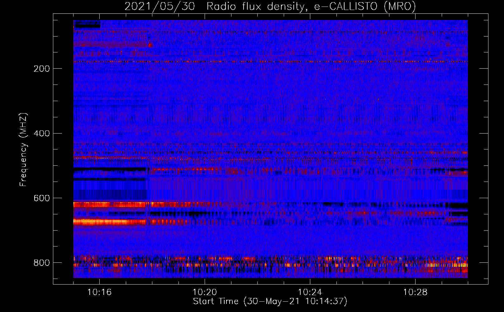Screen dimensions: 504x312
Task: Click the 10:20 time tick label
Action: [205, 292]
